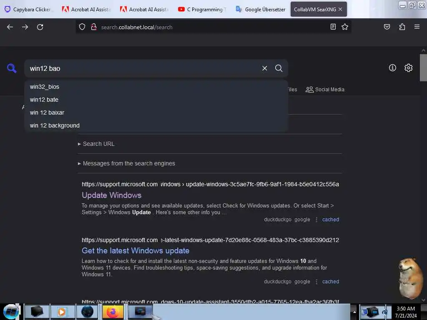
Task: Clear the search query with X
Action: coord(264,68)
